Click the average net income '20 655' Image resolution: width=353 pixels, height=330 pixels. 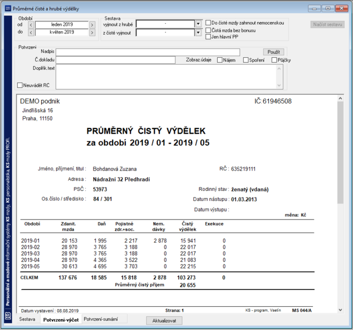click(x=187, y=285)
